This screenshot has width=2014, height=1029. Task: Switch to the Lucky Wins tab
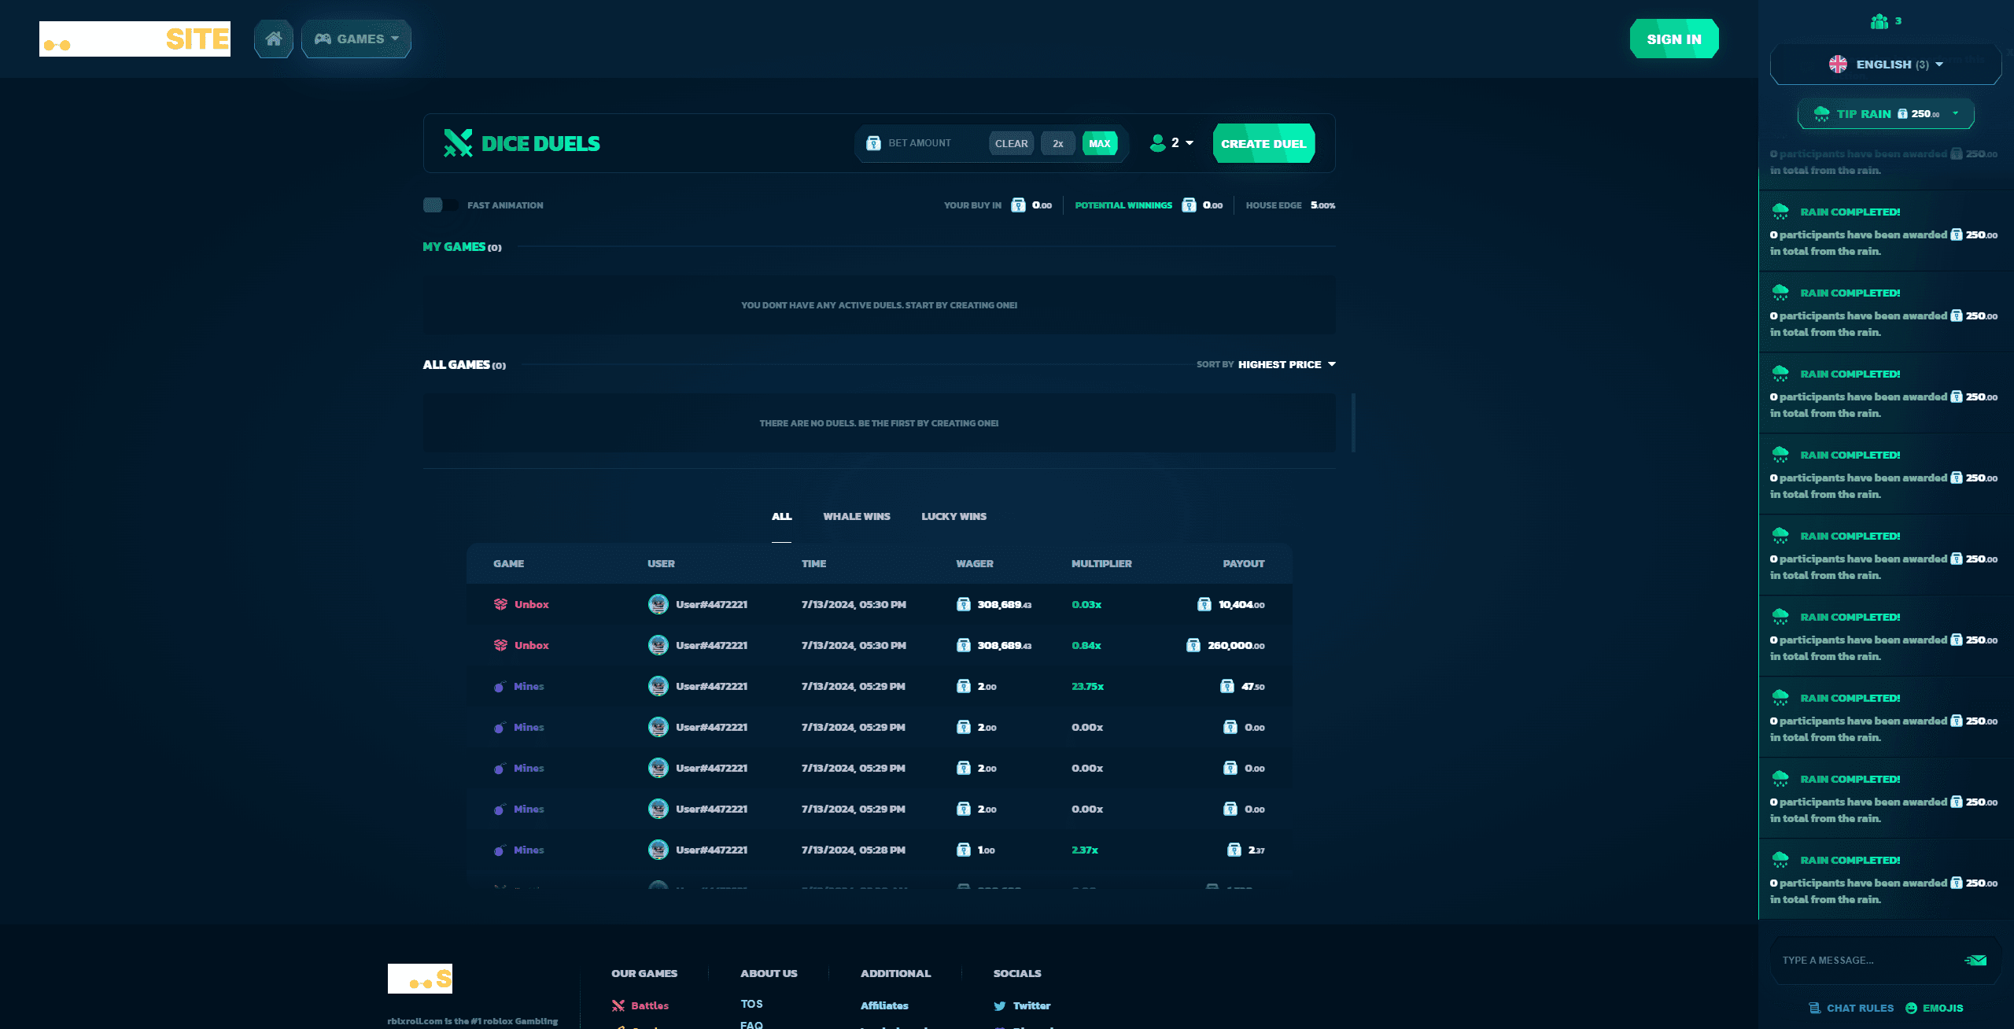point(954,516)
